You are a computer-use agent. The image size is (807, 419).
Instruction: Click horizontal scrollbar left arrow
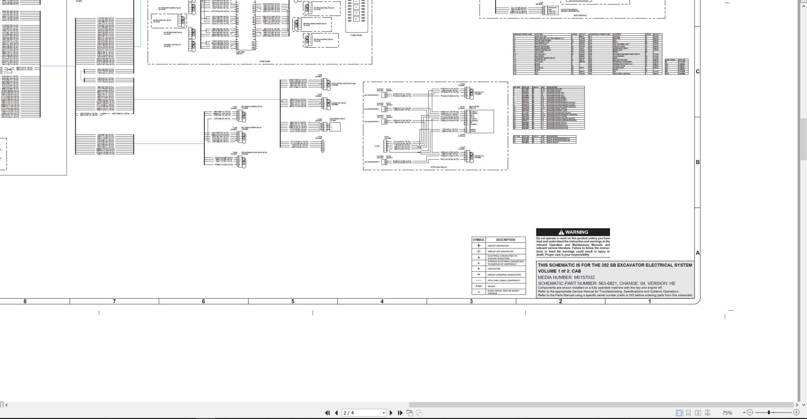(6, 405)
